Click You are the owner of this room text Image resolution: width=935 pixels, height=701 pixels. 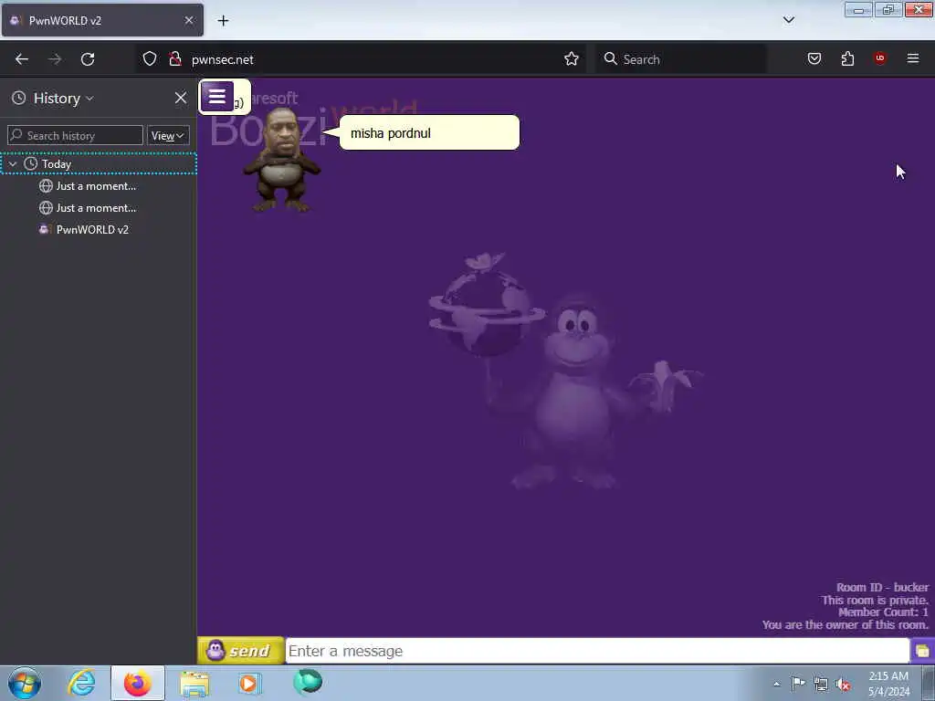point(845,624)
